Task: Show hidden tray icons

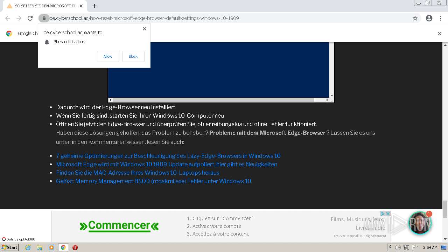Action: coord(390,247)
